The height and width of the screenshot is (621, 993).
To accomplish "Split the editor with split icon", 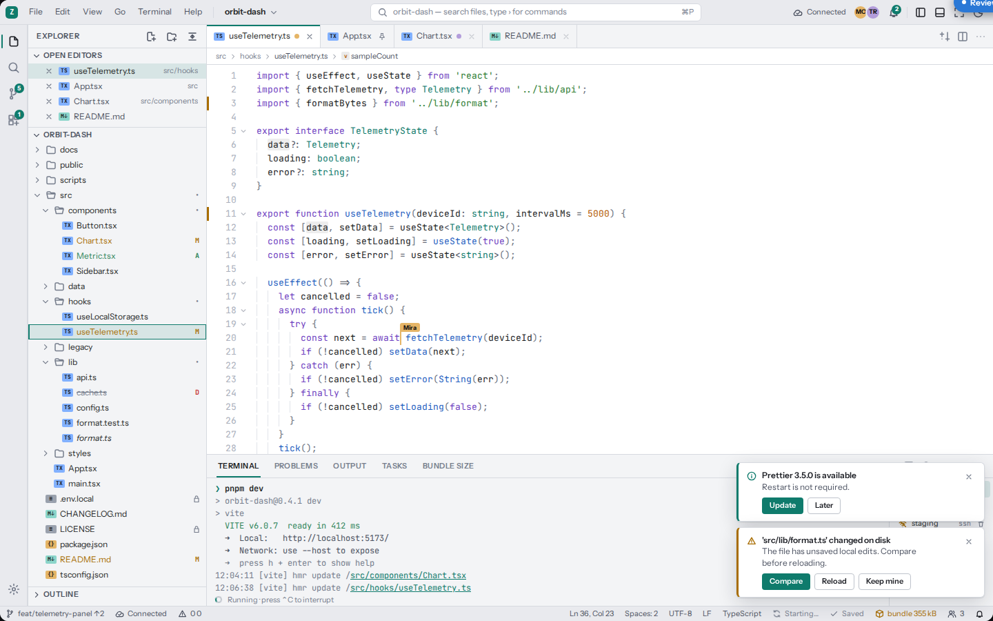I will point(963,36).
